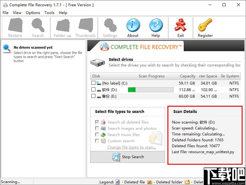
Task: Click the Register key icon
Action: click(205, 25)
